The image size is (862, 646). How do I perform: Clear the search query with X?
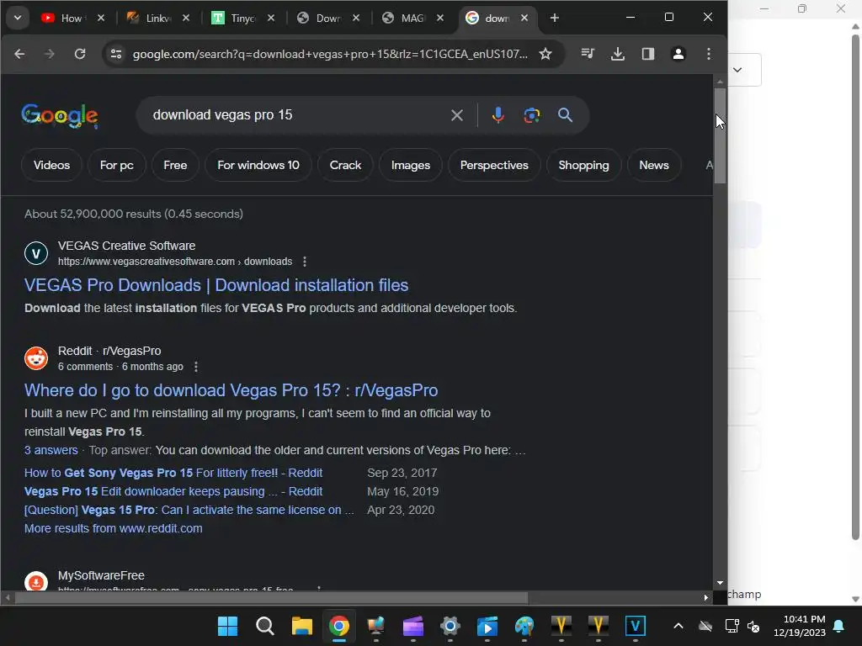[x=457, y=115]
